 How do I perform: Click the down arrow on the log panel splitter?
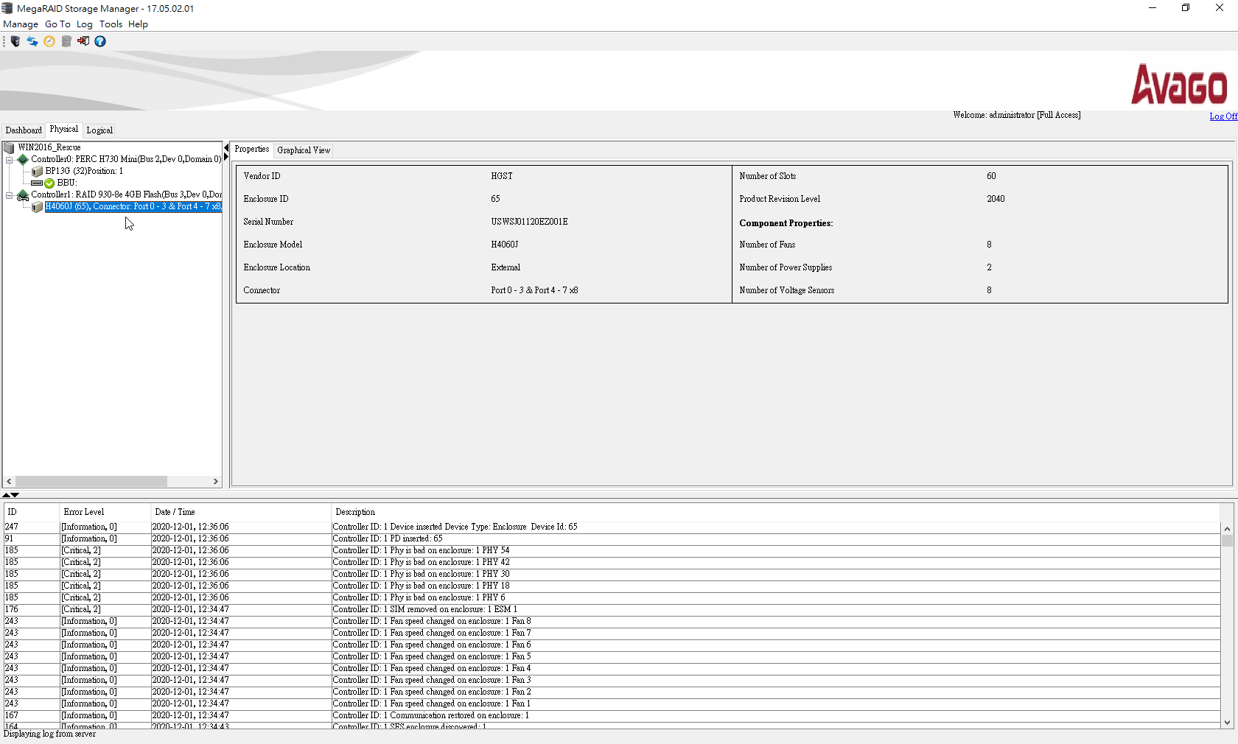15,495
